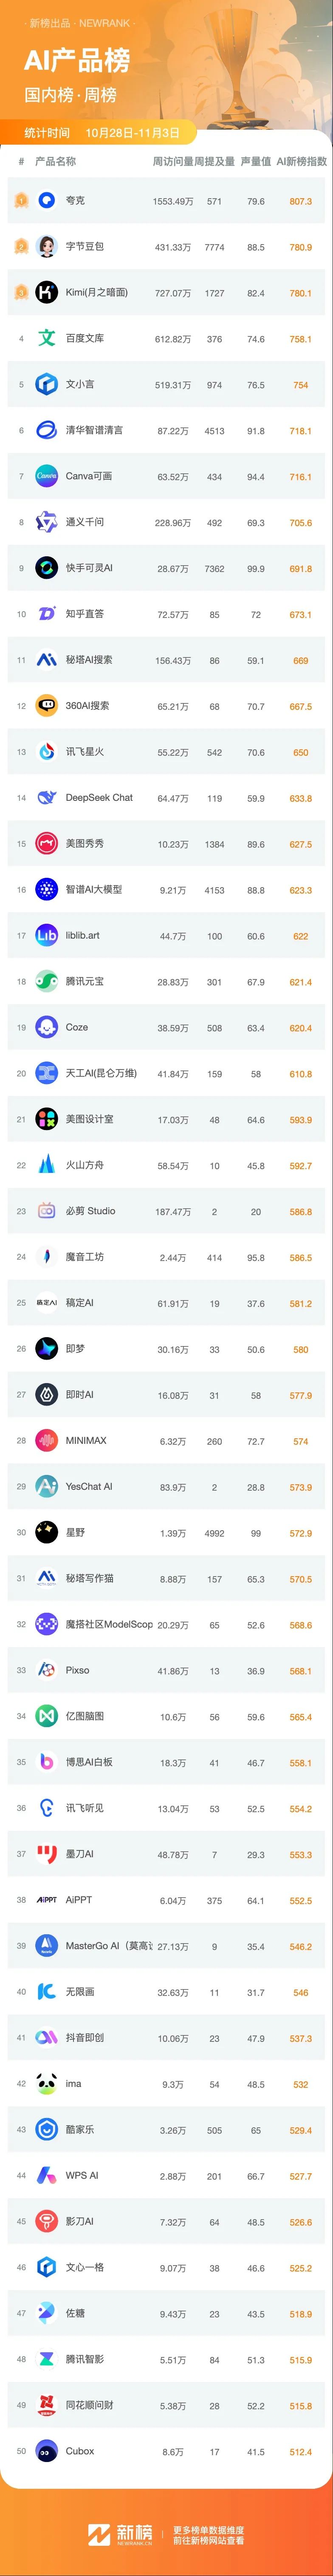Select the Canva可画 icon

46,476
